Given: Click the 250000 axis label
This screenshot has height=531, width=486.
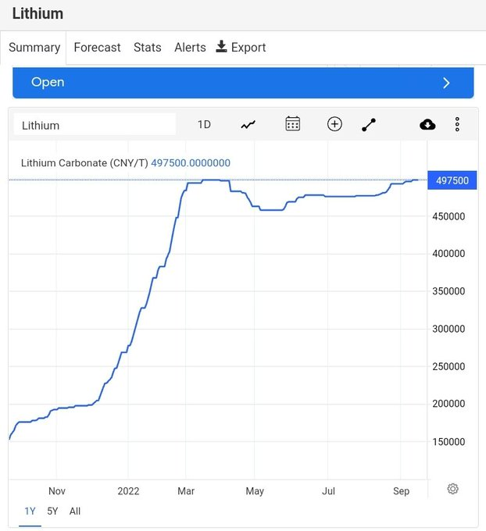Looking at the screenshot, I should 448,366.
